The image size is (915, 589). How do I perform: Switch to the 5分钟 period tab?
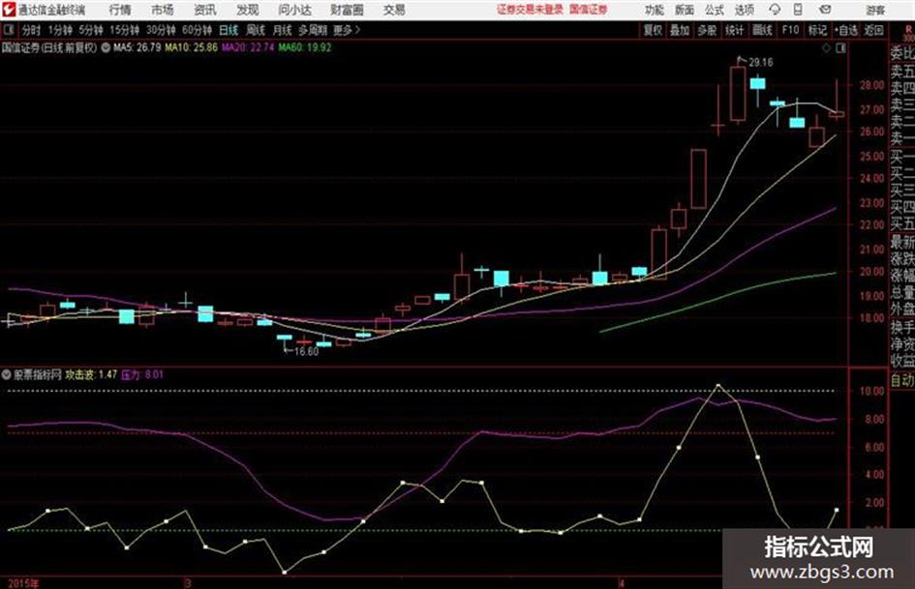point(91,30)
